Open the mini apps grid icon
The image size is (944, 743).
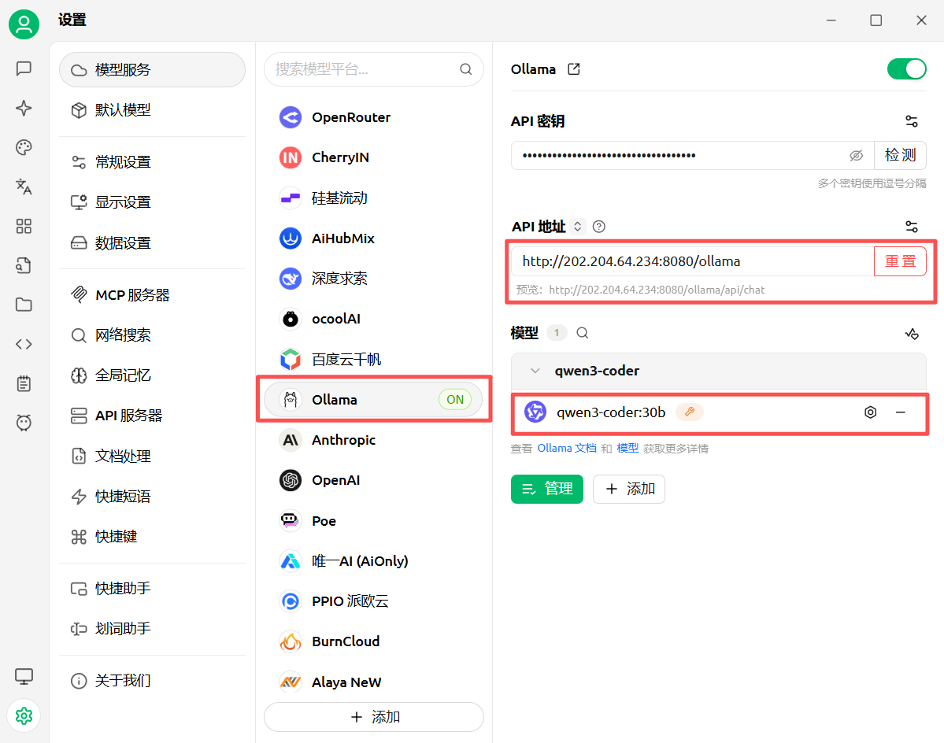pos(24,227)
